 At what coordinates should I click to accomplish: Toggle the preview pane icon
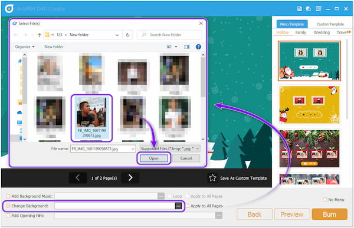point(186,47)
